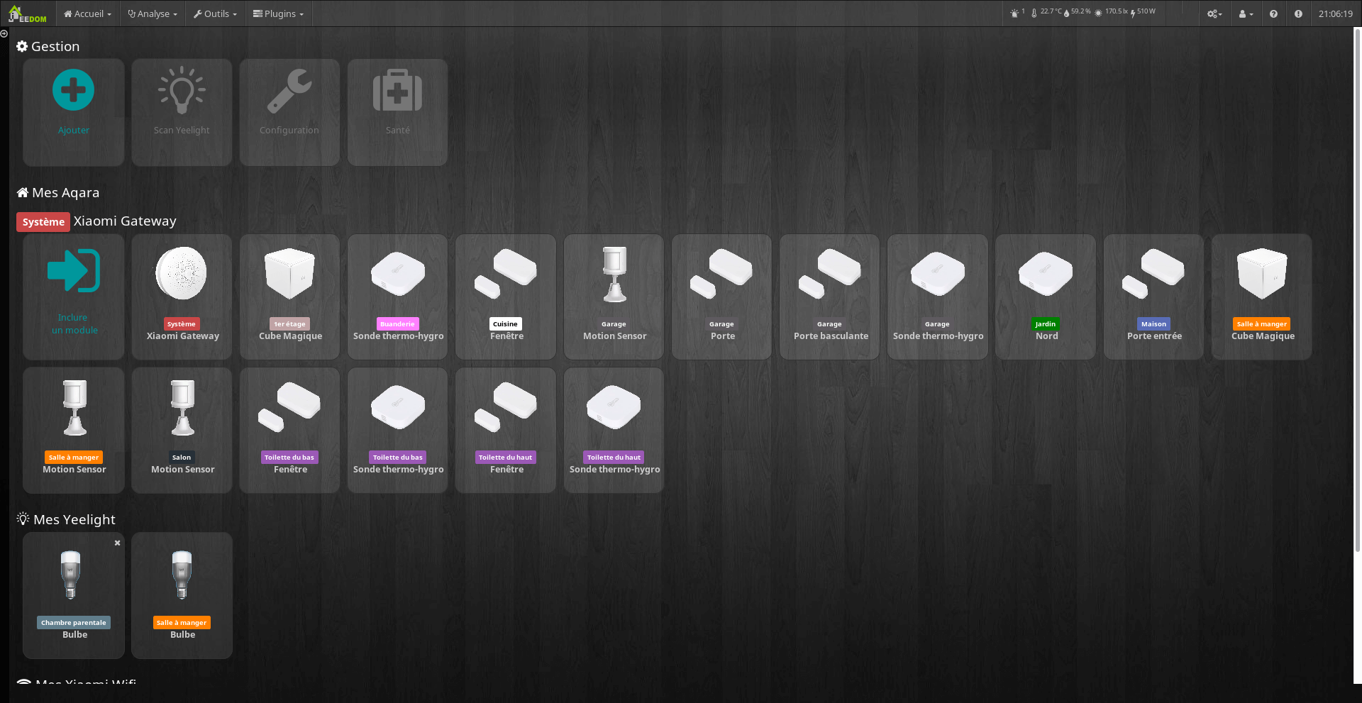Click the 510 W power summary

[1143, 12]
